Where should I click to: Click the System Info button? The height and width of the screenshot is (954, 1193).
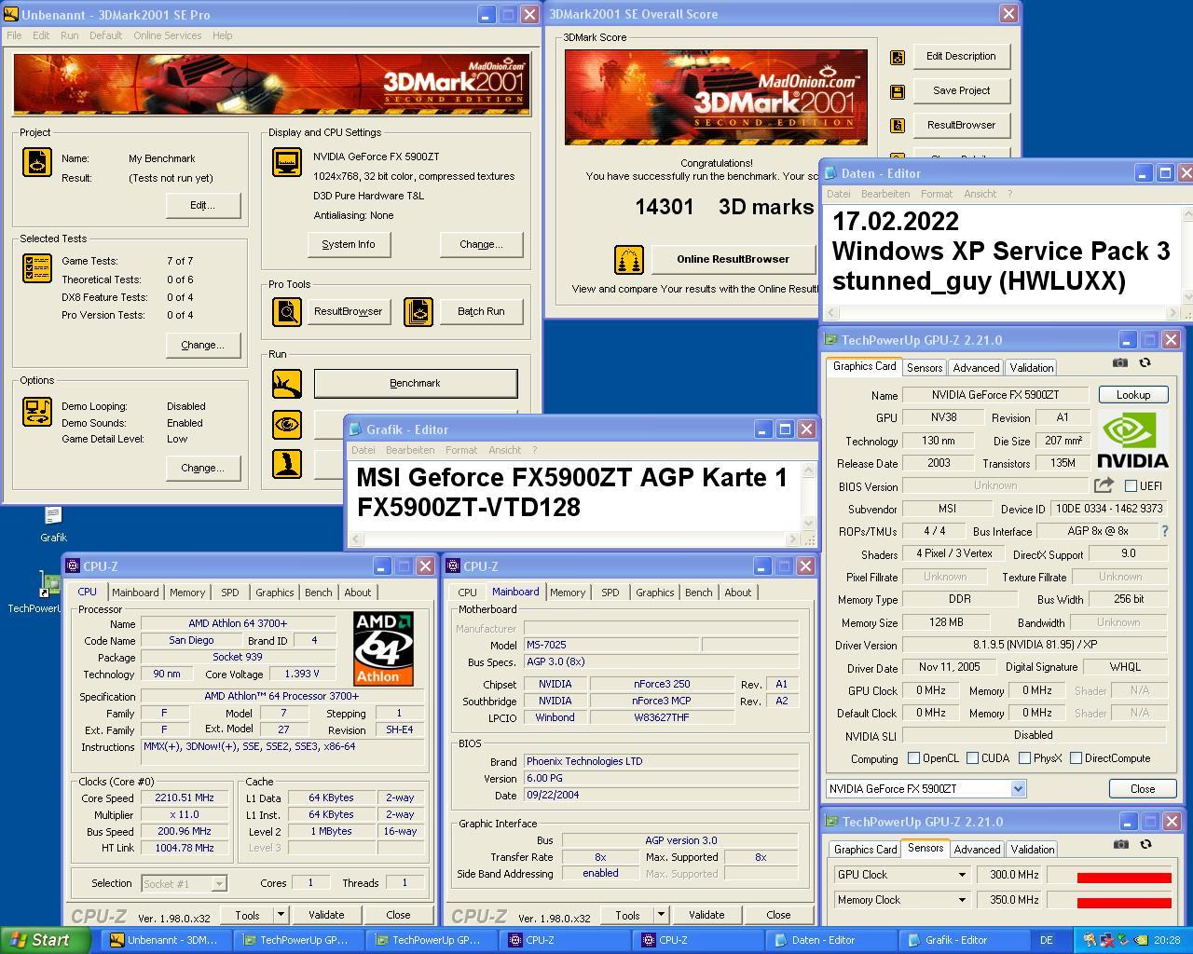pyautogui.click(x=349, y=244)
